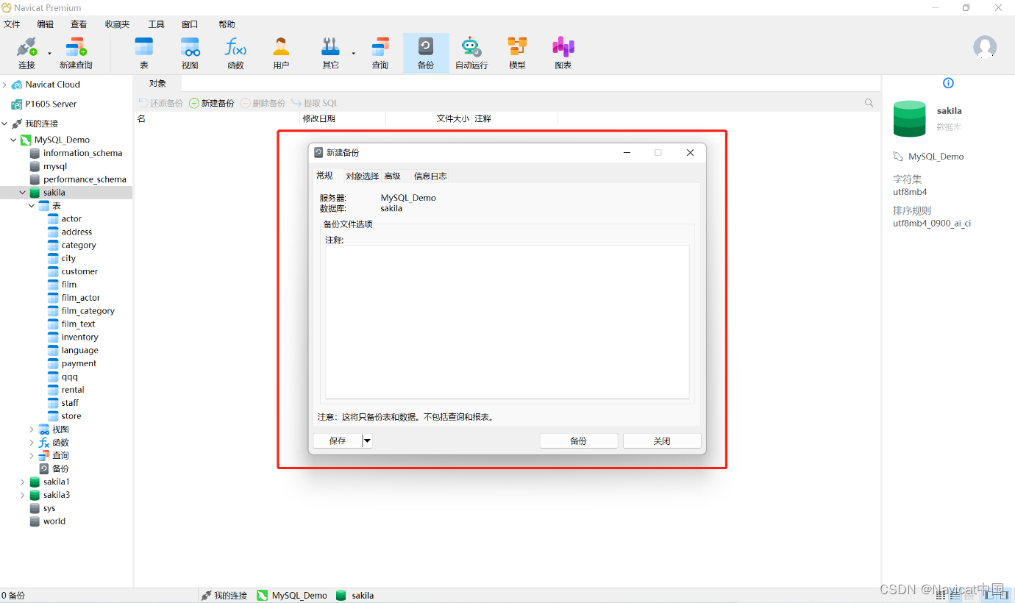Image resolution: width=1015 pixels, height=603 pixels.
Task: Open the 窗口 menu
Action: tap(190, 24)
